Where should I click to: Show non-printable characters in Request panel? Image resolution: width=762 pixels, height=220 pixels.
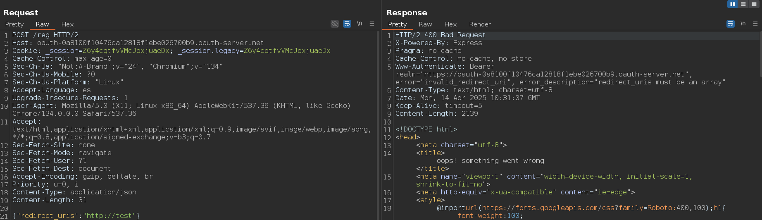(360, 24)
